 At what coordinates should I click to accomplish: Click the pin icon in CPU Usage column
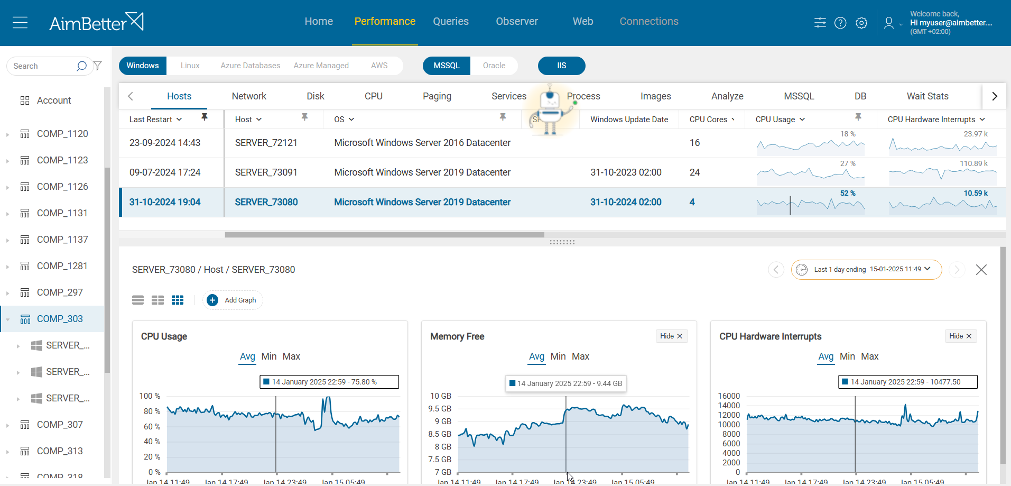coord(858,117)
